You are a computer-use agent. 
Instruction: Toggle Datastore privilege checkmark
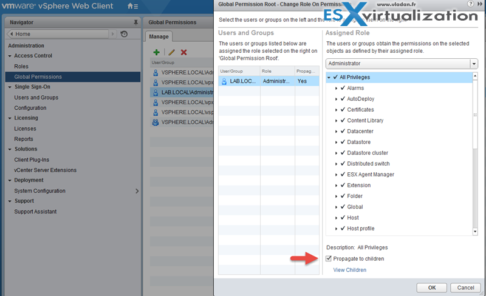[x=343, y=142]
